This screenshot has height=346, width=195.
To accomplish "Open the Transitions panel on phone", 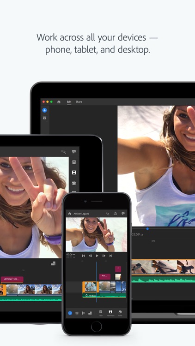I will click(110, 313).
